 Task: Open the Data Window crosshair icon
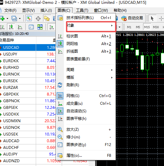click(38, 18)
